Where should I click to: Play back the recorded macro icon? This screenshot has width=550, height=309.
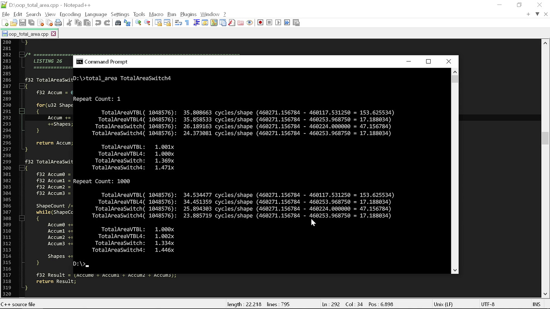[x=278, y=23]
